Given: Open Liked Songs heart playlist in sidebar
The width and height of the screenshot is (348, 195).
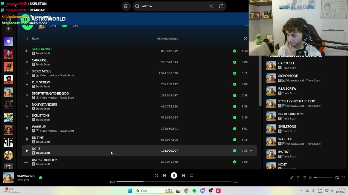Looking at the screenshot, I should click(8, 41).
